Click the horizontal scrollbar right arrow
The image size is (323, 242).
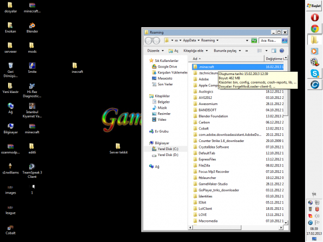pyautogui.click(x=281, y=227)
